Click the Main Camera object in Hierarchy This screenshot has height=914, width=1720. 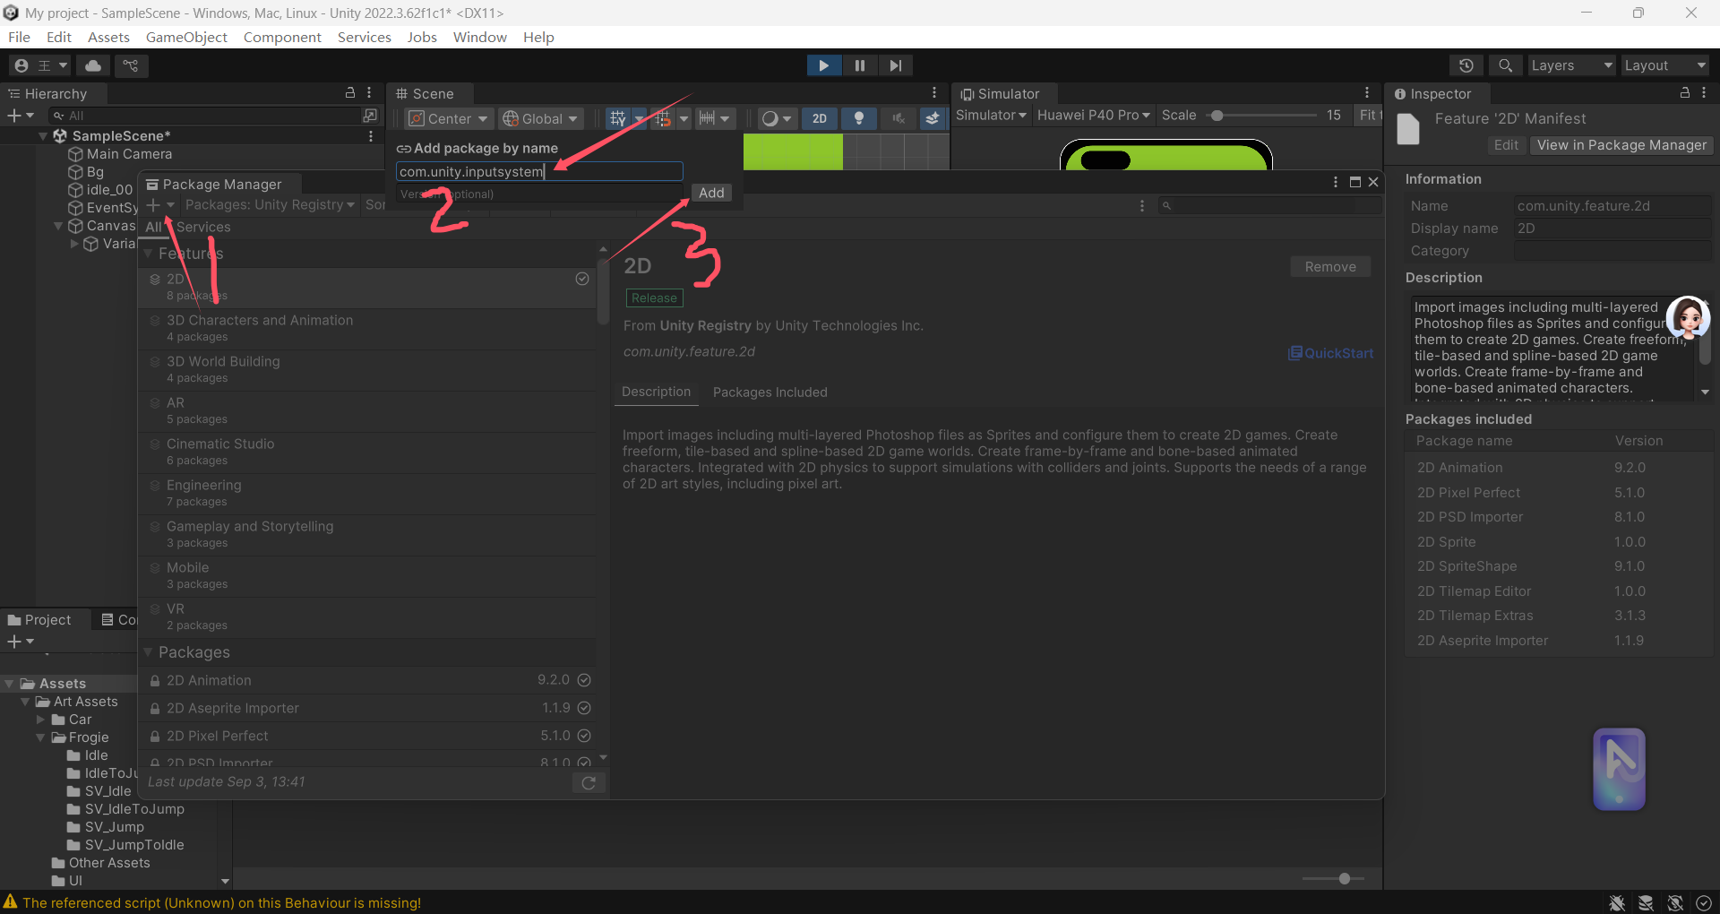point(129,154)
